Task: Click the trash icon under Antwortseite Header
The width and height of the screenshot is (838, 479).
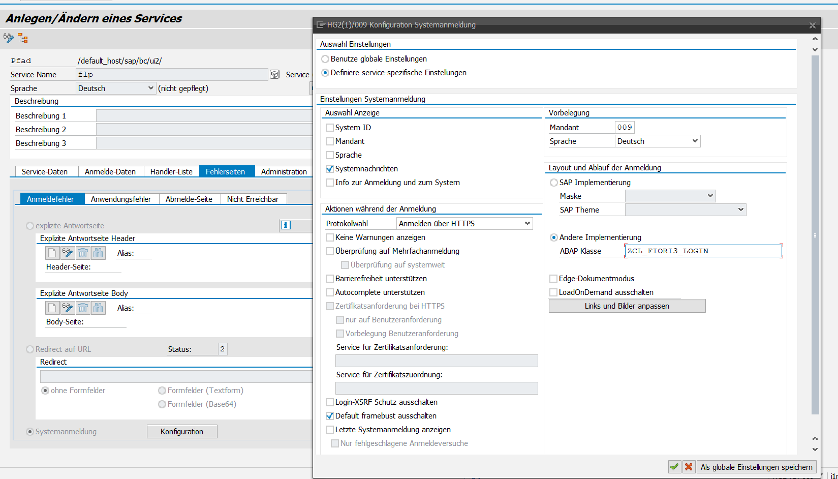Action: point(83,253)
